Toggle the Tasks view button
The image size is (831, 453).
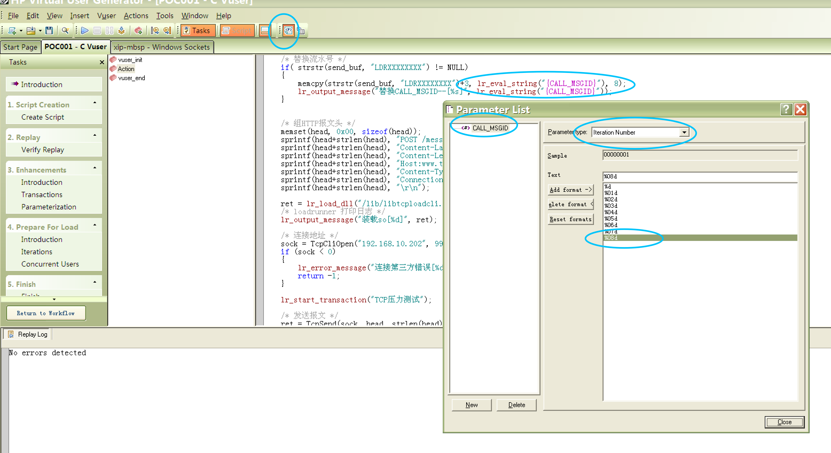198,31
